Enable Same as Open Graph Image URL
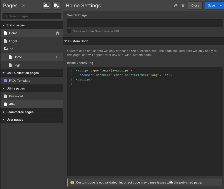The image size is (224, 189). click(69, 31)
